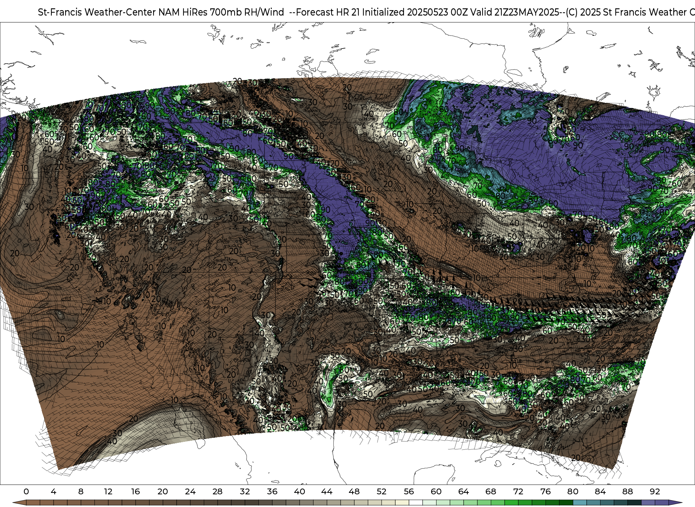The height and width of the screenshot is (507, 695).
Task: Click the colorbar tick label 16
Action: pos(135,491)
